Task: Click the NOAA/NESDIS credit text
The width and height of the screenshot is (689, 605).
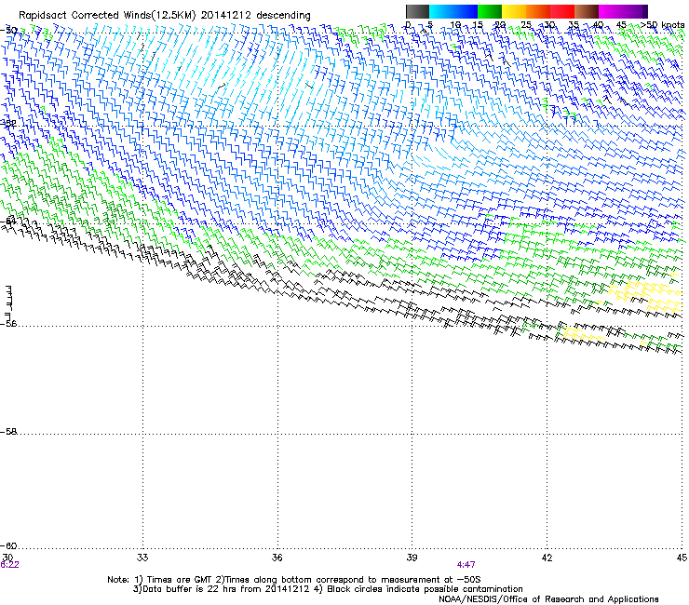Action: point(548,598)
